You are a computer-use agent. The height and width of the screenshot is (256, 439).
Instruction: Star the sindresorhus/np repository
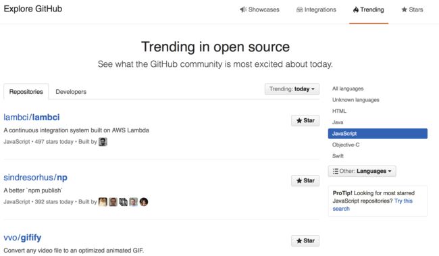pyautogui.click(x=305, y=180)
